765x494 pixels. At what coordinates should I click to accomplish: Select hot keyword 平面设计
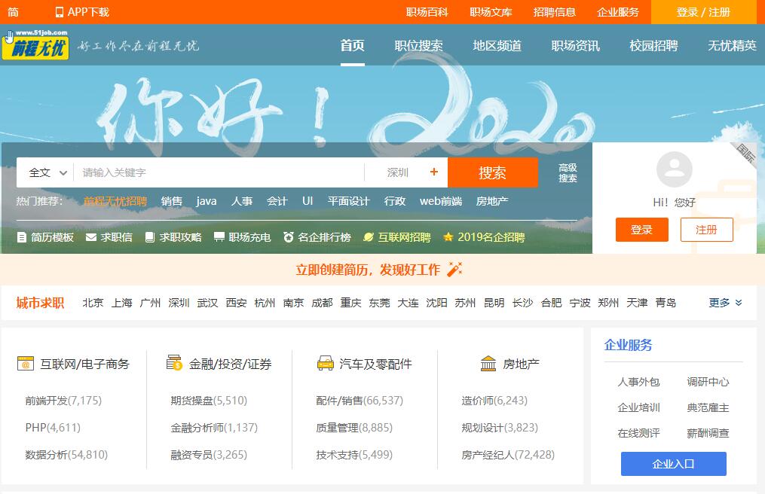(x=349, y=201)
